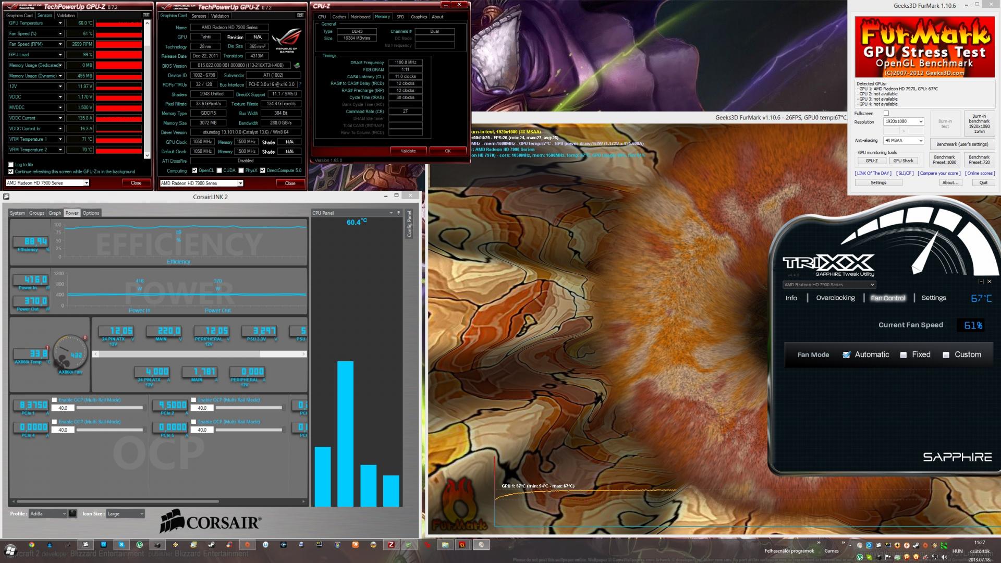Open the GPU Load sensor dropdown
Image resolution: width=1001 pixels, height=563 pixels.
point(60,55)
